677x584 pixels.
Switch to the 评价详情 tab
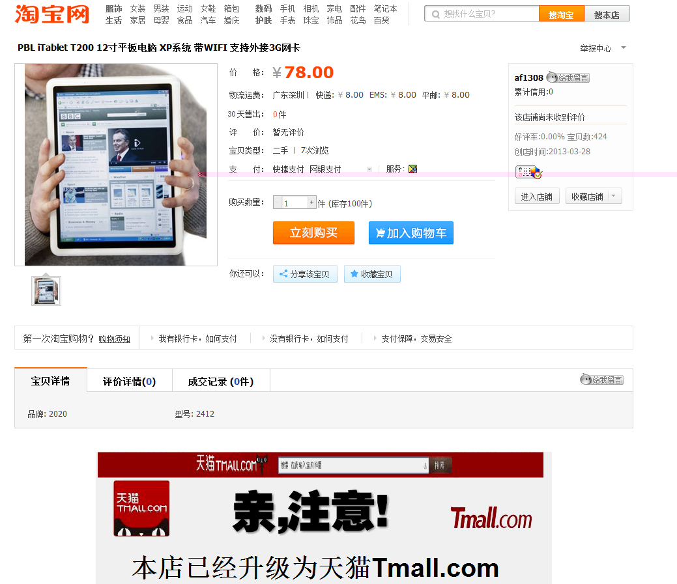(129, 382)
